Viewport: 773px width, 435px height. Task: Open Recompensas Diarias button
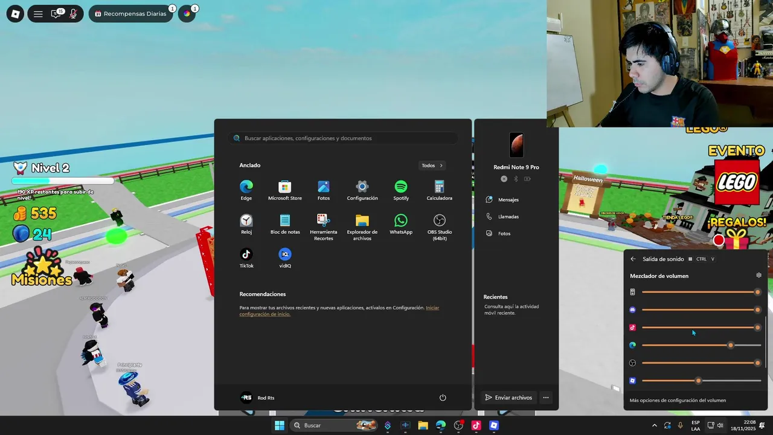coord(130,13)
